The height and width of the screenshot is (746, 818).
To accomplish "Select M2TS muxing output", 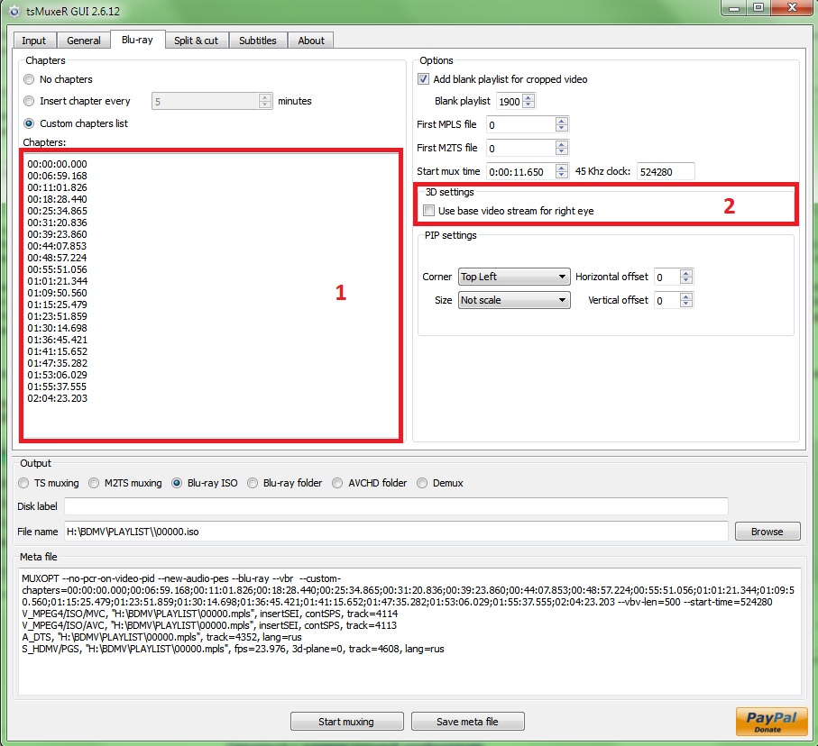I will pyautogui.click(x=125, y=483).
